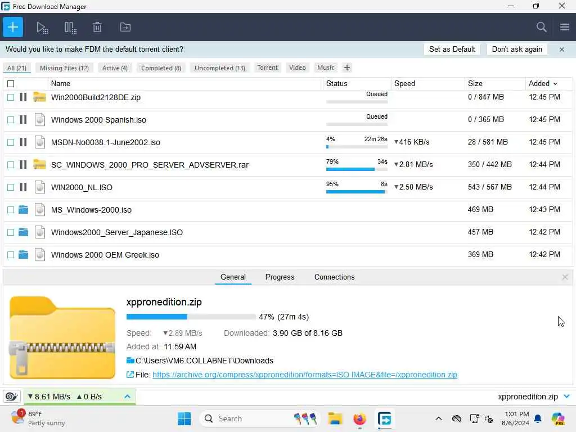Pause Win2000Build2128DE.zip download
The width and height of the screenshot is (576, 432).
[x=23, y=97]
